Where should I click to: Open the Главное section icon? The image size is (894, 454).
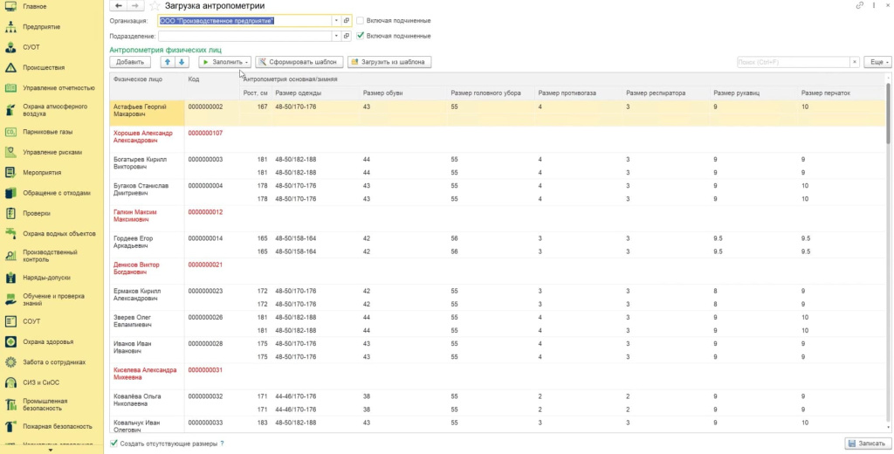tap(10, 6)
